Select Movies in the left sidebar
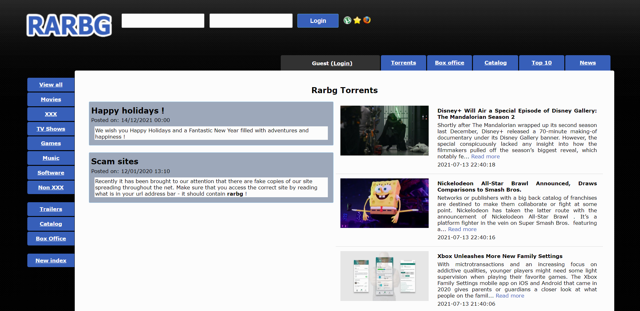Image resolution: width=640 pixels, height=311 pixels. pyautogui.click(x=51, y=99)
